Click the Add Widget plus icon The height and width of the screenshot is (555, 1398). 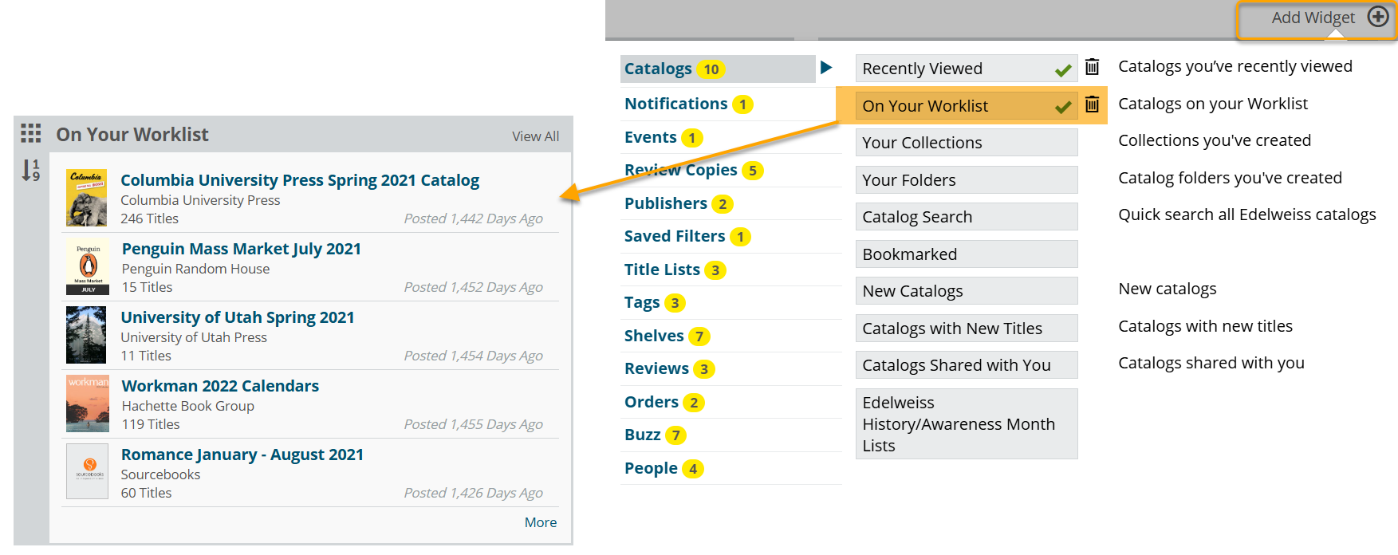[1377, 18]
